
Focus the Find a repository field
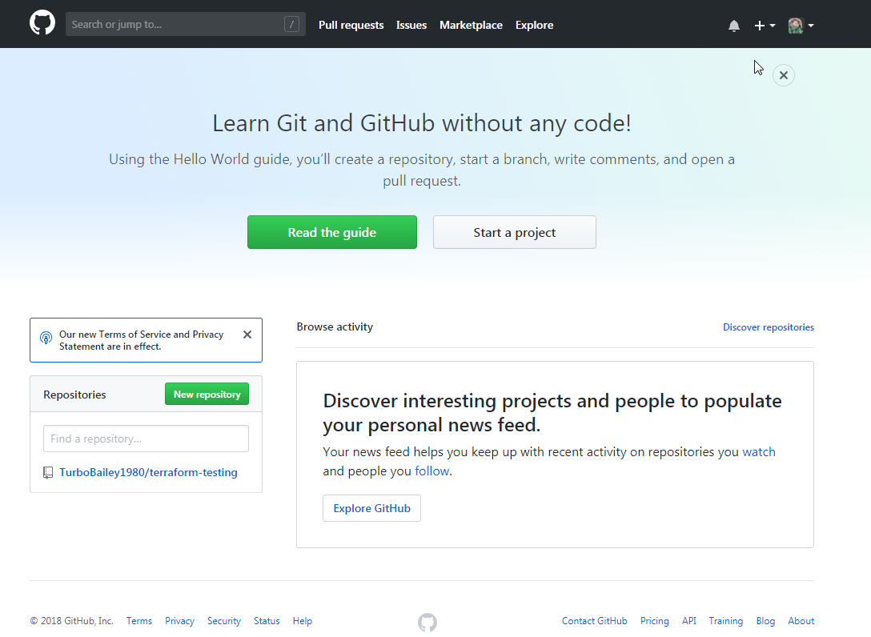[146, 439]
